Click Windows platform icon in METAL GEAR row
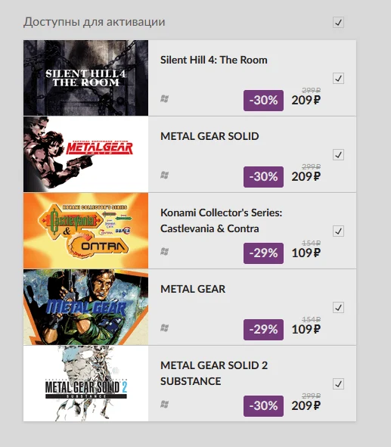The width and height of the screenshot is (391, 447). tap(164, 327)
